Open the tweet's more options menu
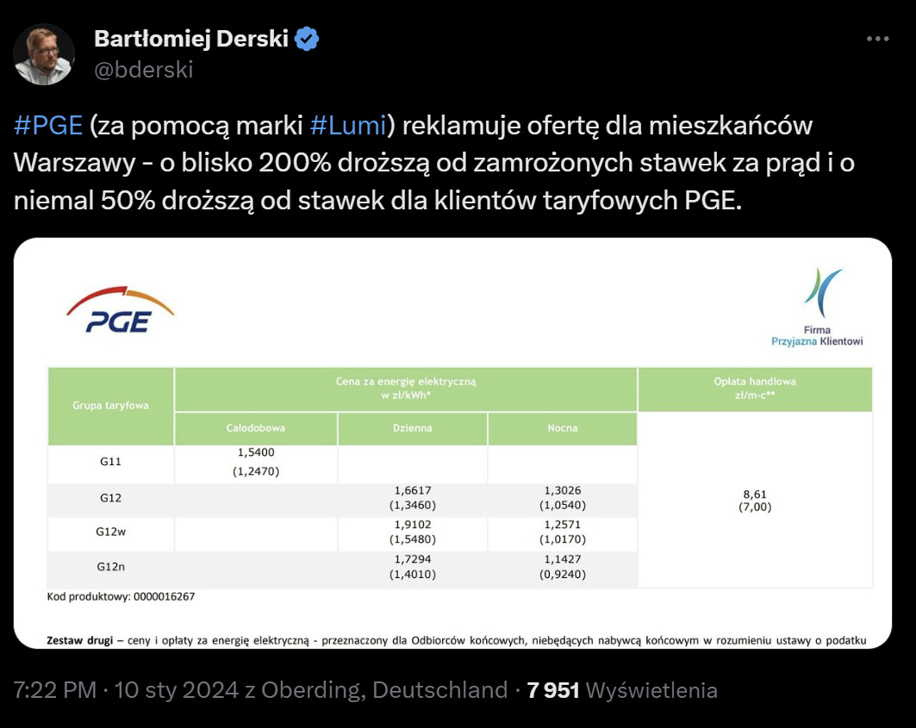Screen dimensions: 916x728 877,39
